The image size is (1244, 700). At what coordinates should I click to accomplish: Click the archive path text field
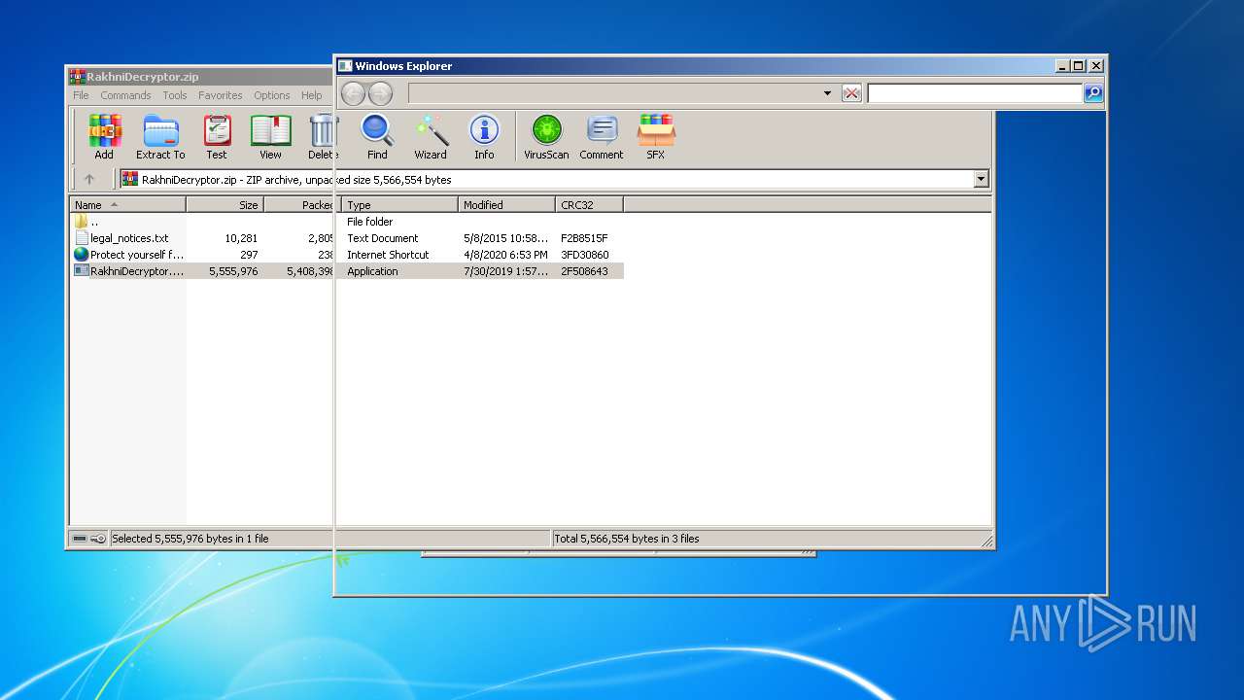coord(546,179)
